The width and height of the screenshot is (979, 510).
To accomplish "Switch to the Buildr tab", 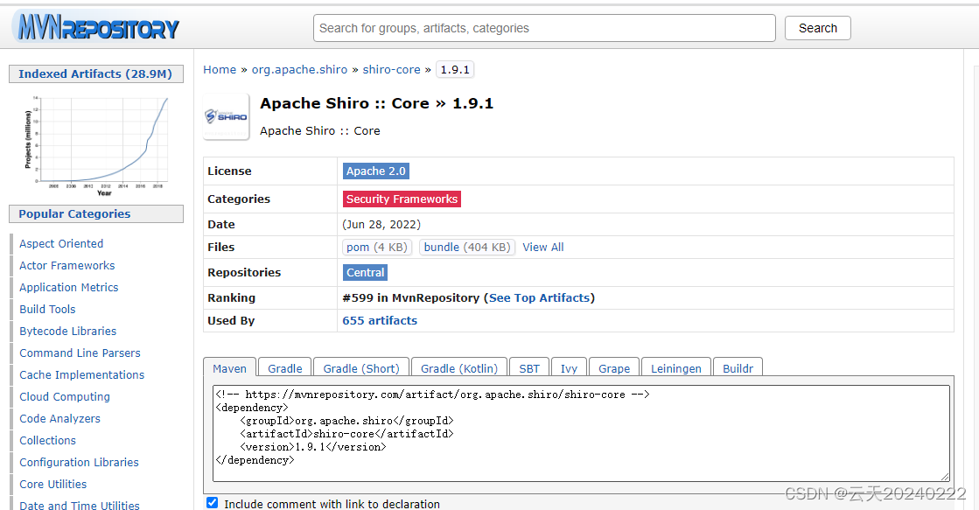I will [x=738, y=368].
